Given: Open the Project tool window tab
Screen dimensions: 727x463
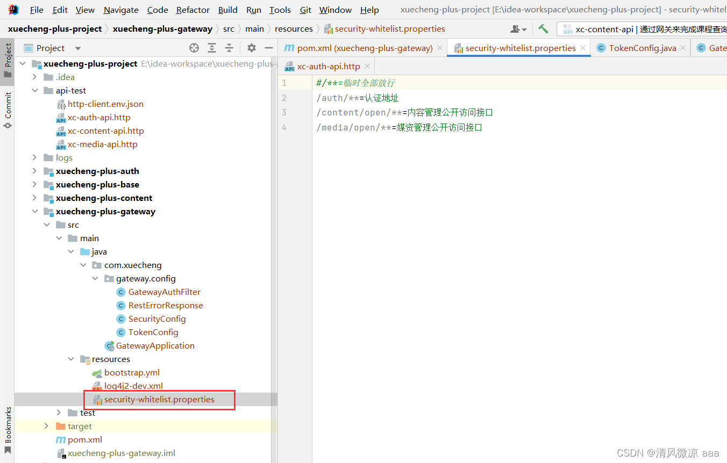Looking at the screenshot, I should pyautogui.click(x=8, y=61).
